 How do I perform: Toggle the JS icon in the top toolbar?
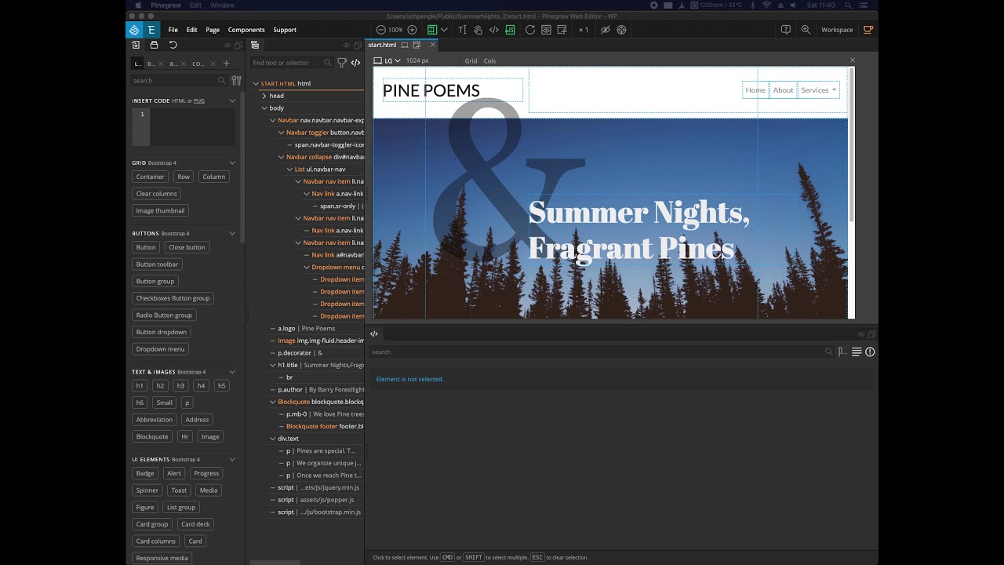(x=510, y=30)
